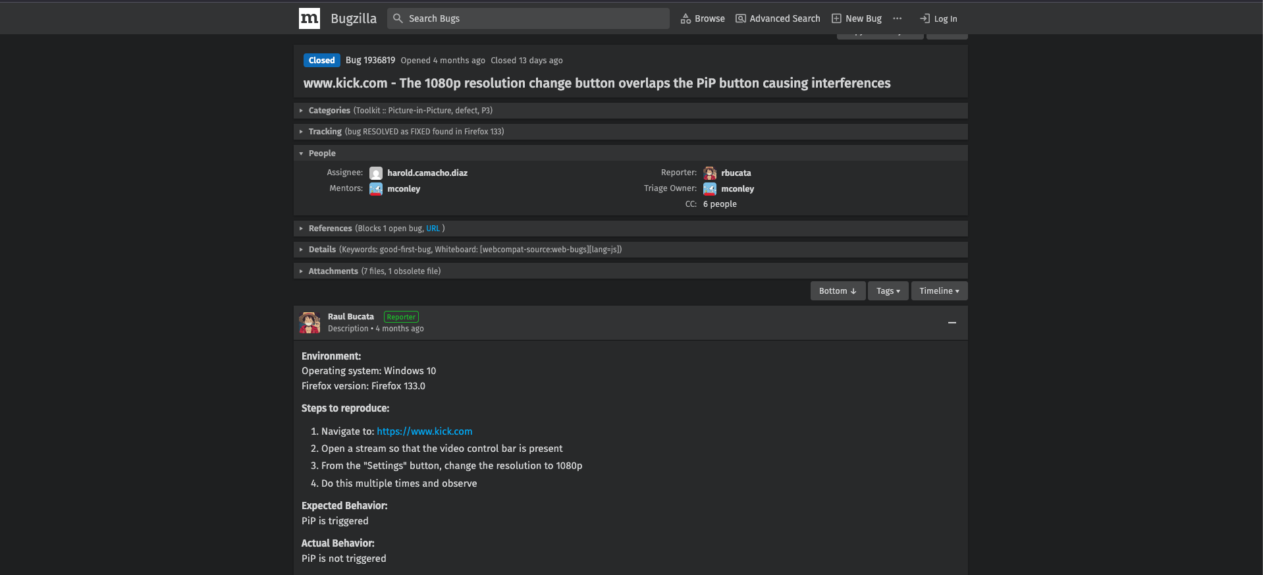1263x575 pixels.
Task: Click Raul Bucata's comment avatar
Action: tap(309, 323)
